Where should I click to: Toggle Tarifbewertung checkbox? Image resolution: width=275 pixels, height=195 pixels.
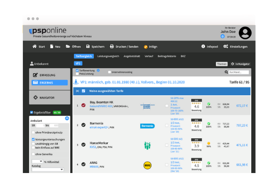click(77, 70)
